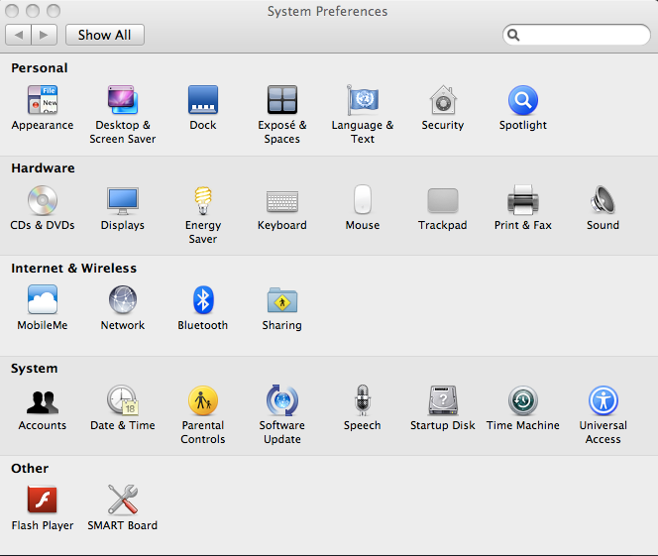Click the Show All button
Viewport: 658px width, 556px height.
point(105,35)
